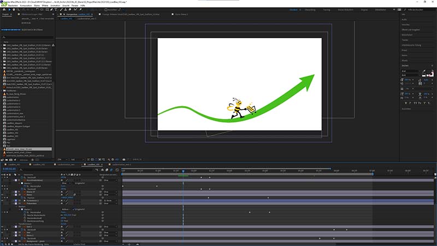Screen dimensions: 437x246
Task: Apply All Caps in the Zeichen panel
Action: 415,103
